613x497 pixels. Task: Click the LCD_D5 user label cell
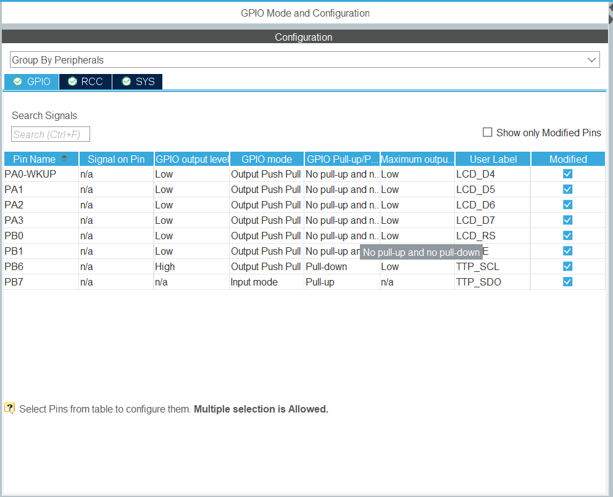pyautogui.click(x=493, y=189)
